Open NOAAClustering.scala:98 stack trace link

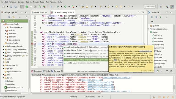click(100, 84)
